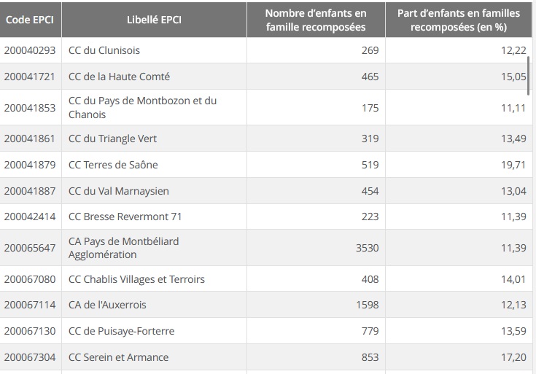The width and height of the screenshot is (536, 374).
Task: Select the "CC Chablis Villages et Terroirs" cell
Action: coord(136,279)
